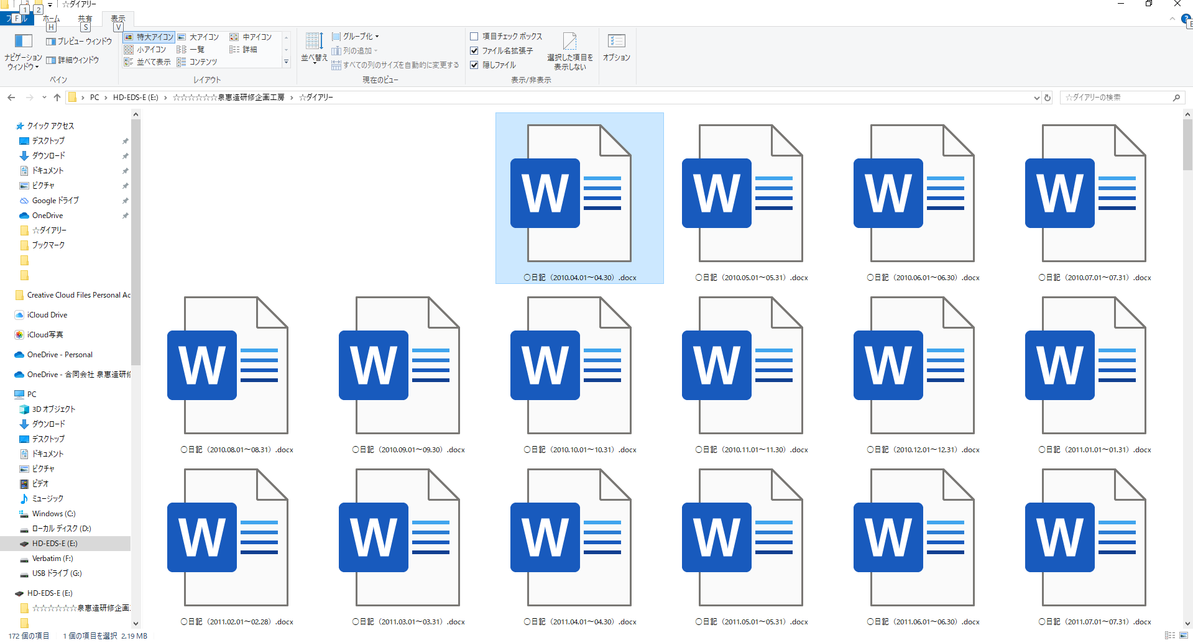The image size is (1193, 643).
Task: Select file 日記 (2010.07.01~07.31).docx
Action: pyautogui.click(x=1094, y=198)
